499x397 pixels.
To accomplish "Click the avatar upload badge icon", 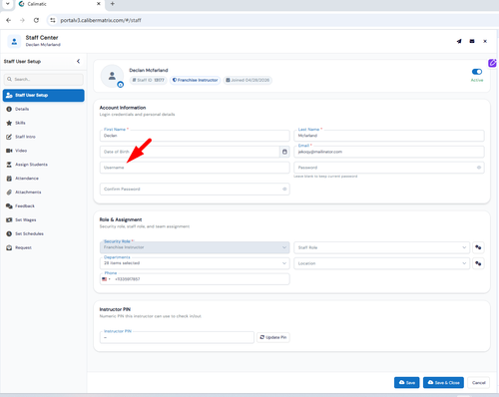I will [121, 85].
